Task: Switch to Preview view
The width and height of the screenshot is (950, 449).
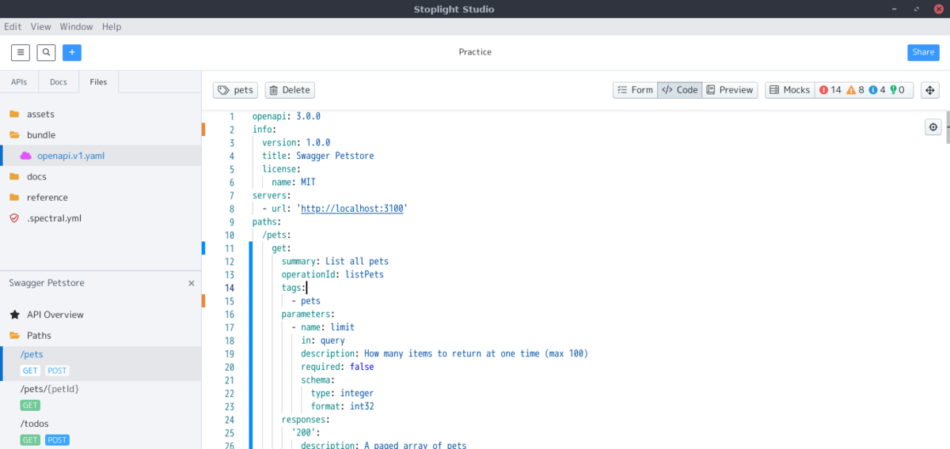Action: 729,90
